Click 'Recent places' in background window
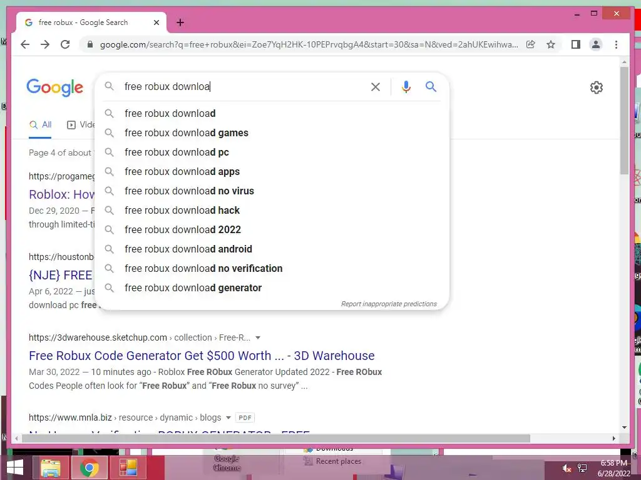This screenshot has height=480, width=641. (x=339, y=461)
